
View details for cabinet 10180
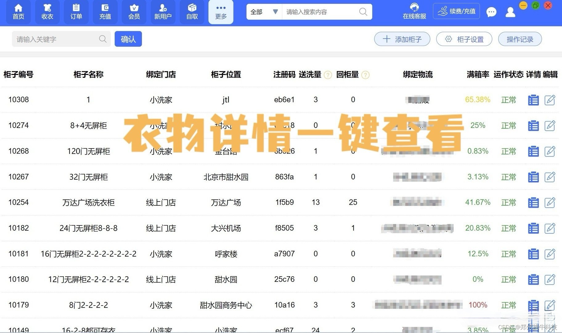pyautogui.click(x=533, y=280)
